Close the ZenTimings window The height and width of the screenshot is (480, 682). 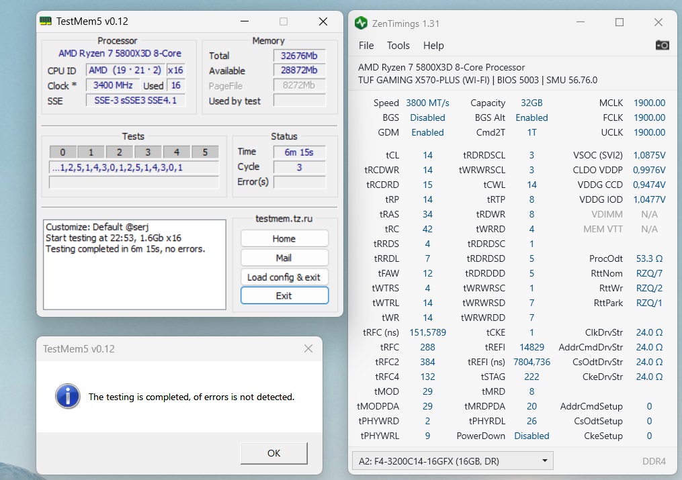click(658, 22)
